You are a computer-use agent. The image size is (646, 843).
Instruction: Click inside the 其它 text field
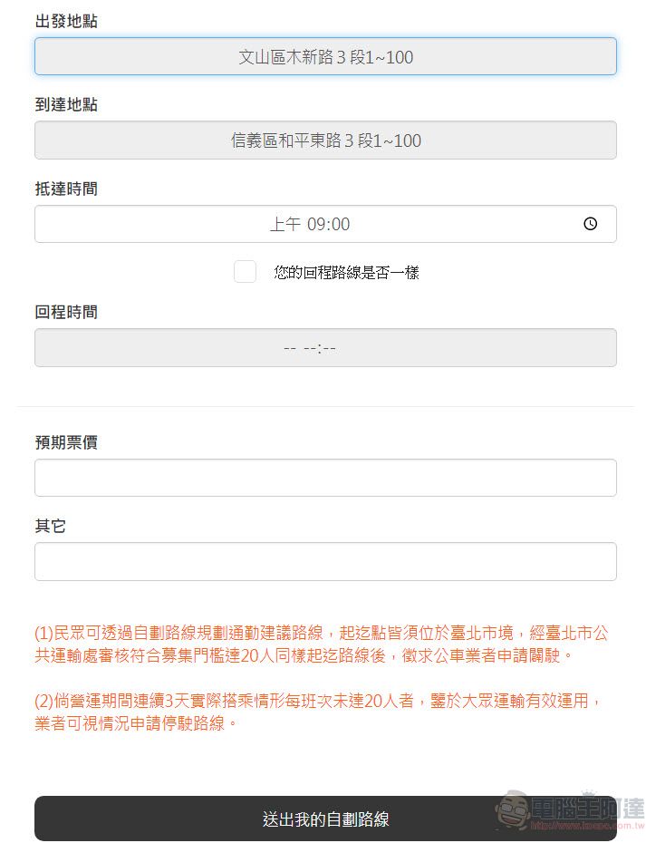(x=324, y=560)
